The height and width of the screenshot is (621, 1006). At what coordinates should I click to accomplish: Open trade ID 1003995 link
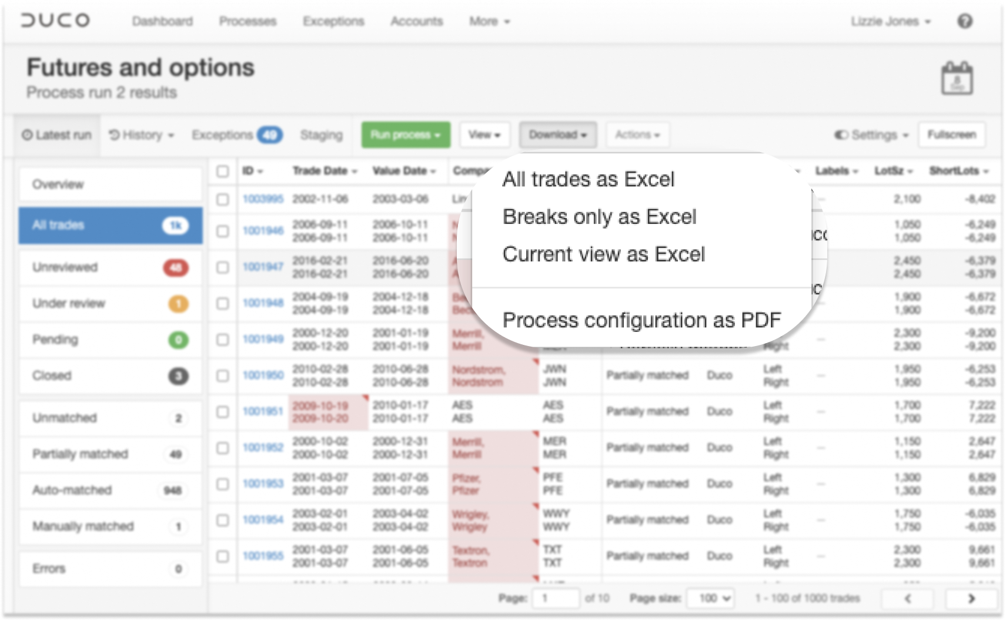[x=263, y=199]
